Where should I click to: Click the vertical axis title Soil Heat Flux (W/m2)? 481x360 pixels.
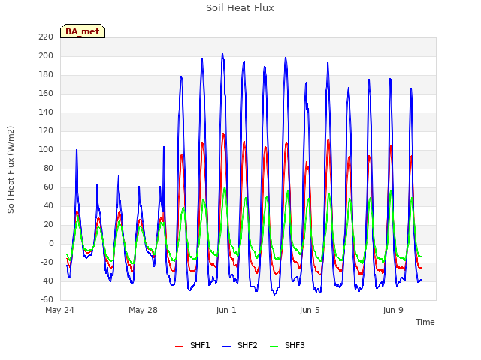pyautogui.click(x=11, y=169)
